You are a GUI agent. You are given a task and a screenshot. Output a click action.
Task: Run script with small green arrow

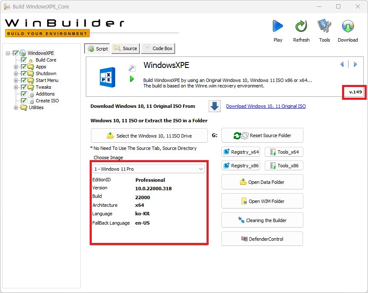coord(132,79)
